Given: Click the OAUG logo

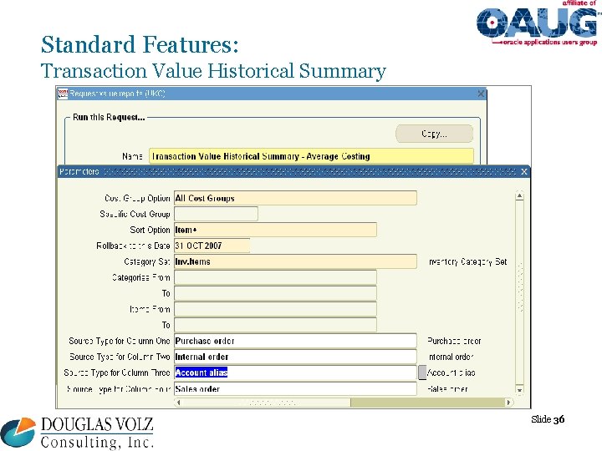Looking at the screenshot, I should (538, 23).
